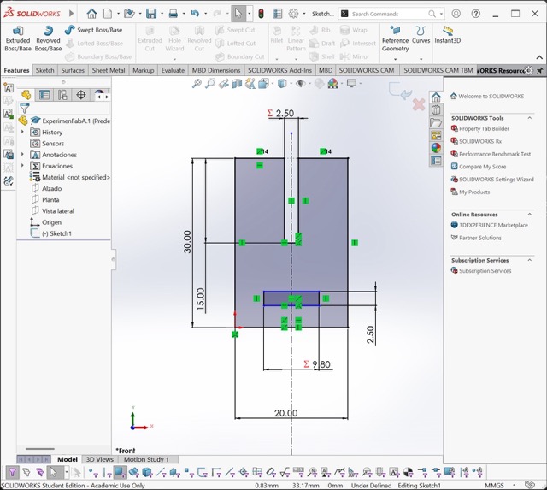The image size is (547, 490).
Task: Collapse the SOLIDWORKS Tools section
Action: point(530,118)
